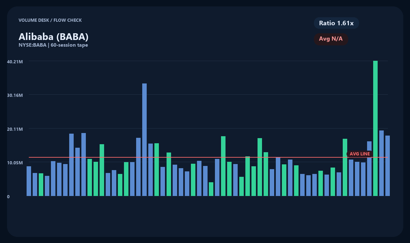Click the Avg N/A badge
Viewport: 410px width, 243px height.
[x=331, y=39]
